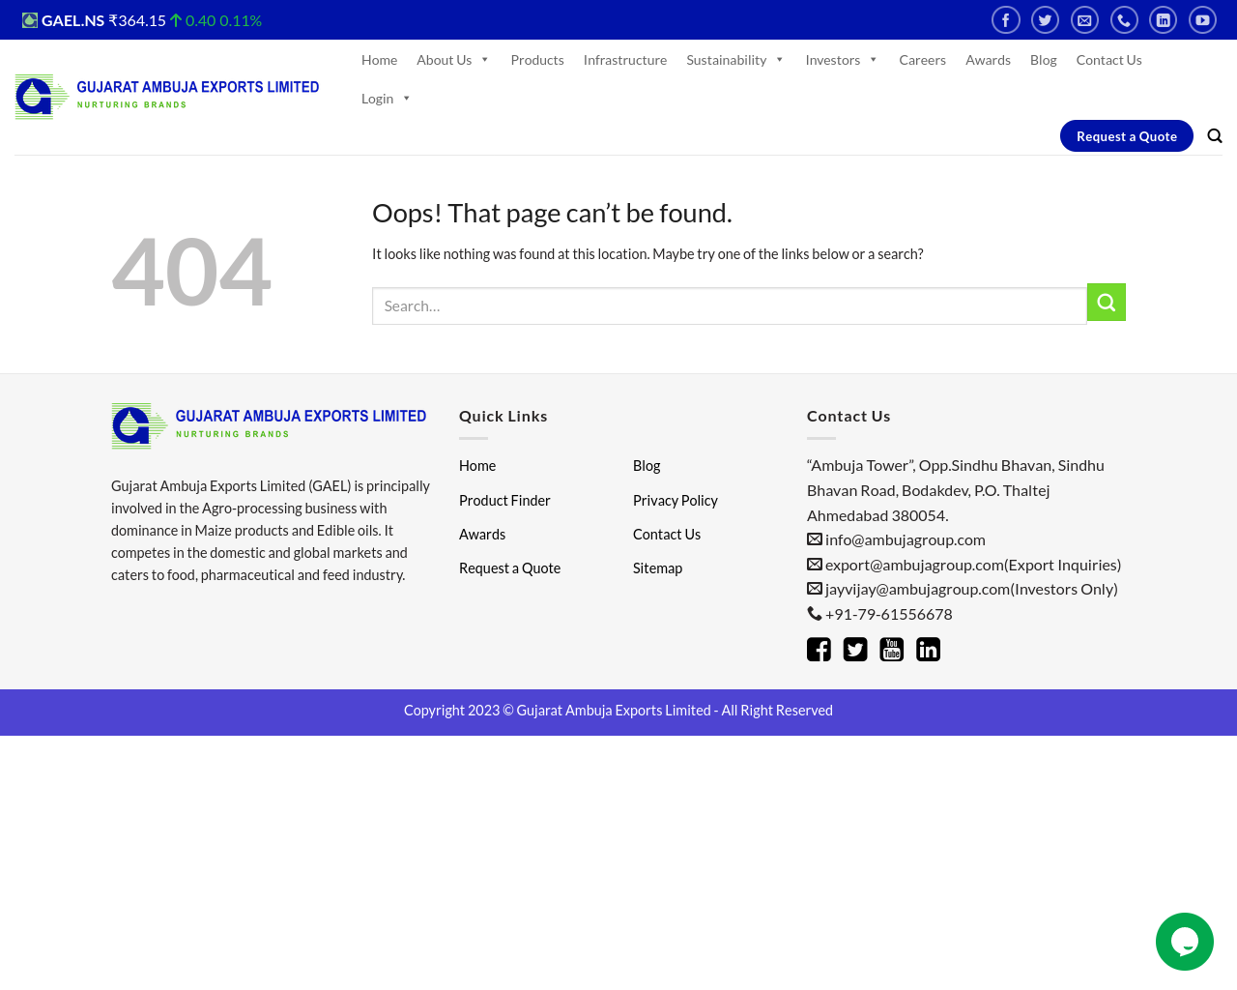Viewport: 1237px width, 990px height.
Task: Click the footer Gujarat Ambuja Exports logo
Action: click(270, 425)
